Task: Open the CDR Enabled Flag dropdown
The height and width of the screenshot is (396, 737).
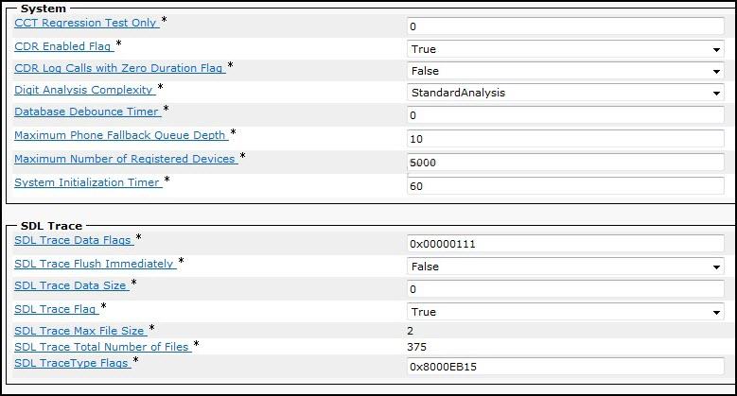Action: (x=566, y=49)
